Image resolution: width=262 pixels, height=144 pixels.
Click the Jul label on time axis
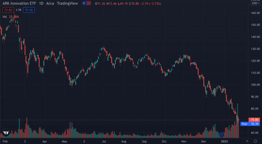[104, 141]
